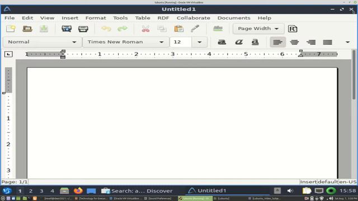Center align the text
358x201 pixels.
point(294,42)
